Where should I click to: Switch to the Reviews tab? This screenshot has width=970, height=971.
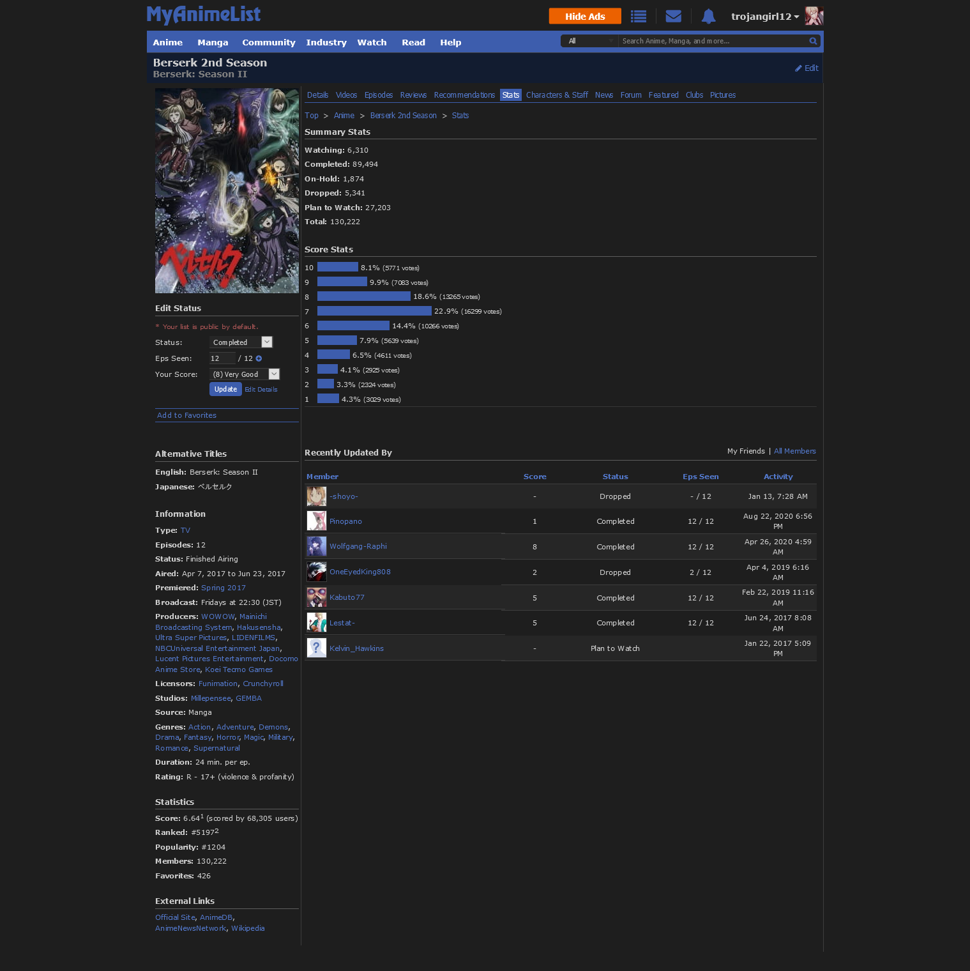point(413,95)
